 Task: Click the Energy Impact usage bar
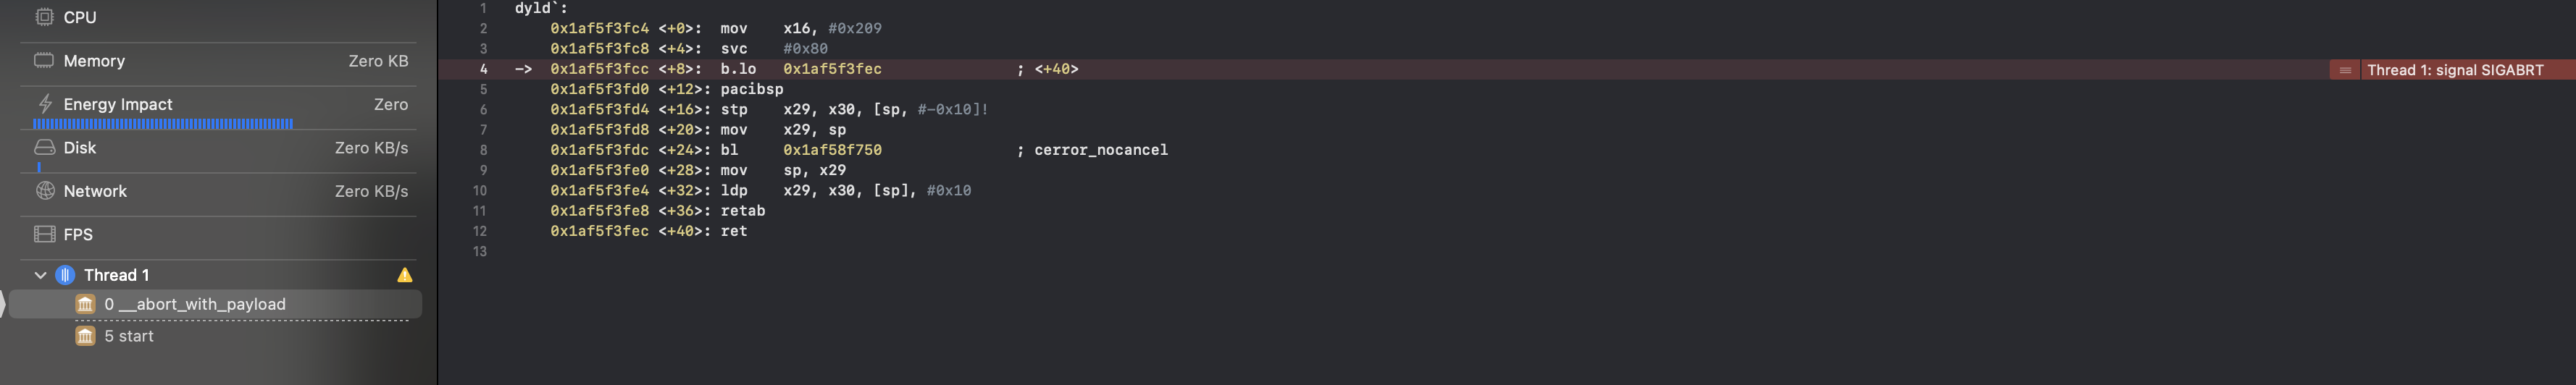(163, 124)
